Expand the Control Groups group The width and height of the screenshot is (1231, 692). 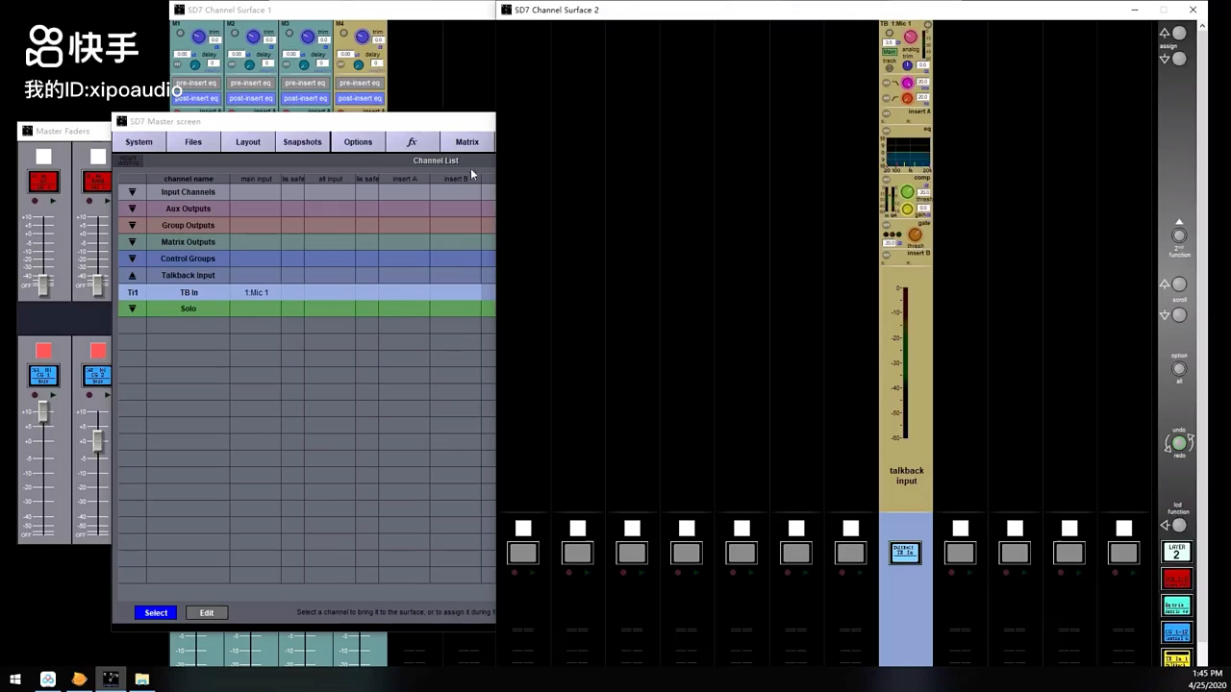pos(133,259)
